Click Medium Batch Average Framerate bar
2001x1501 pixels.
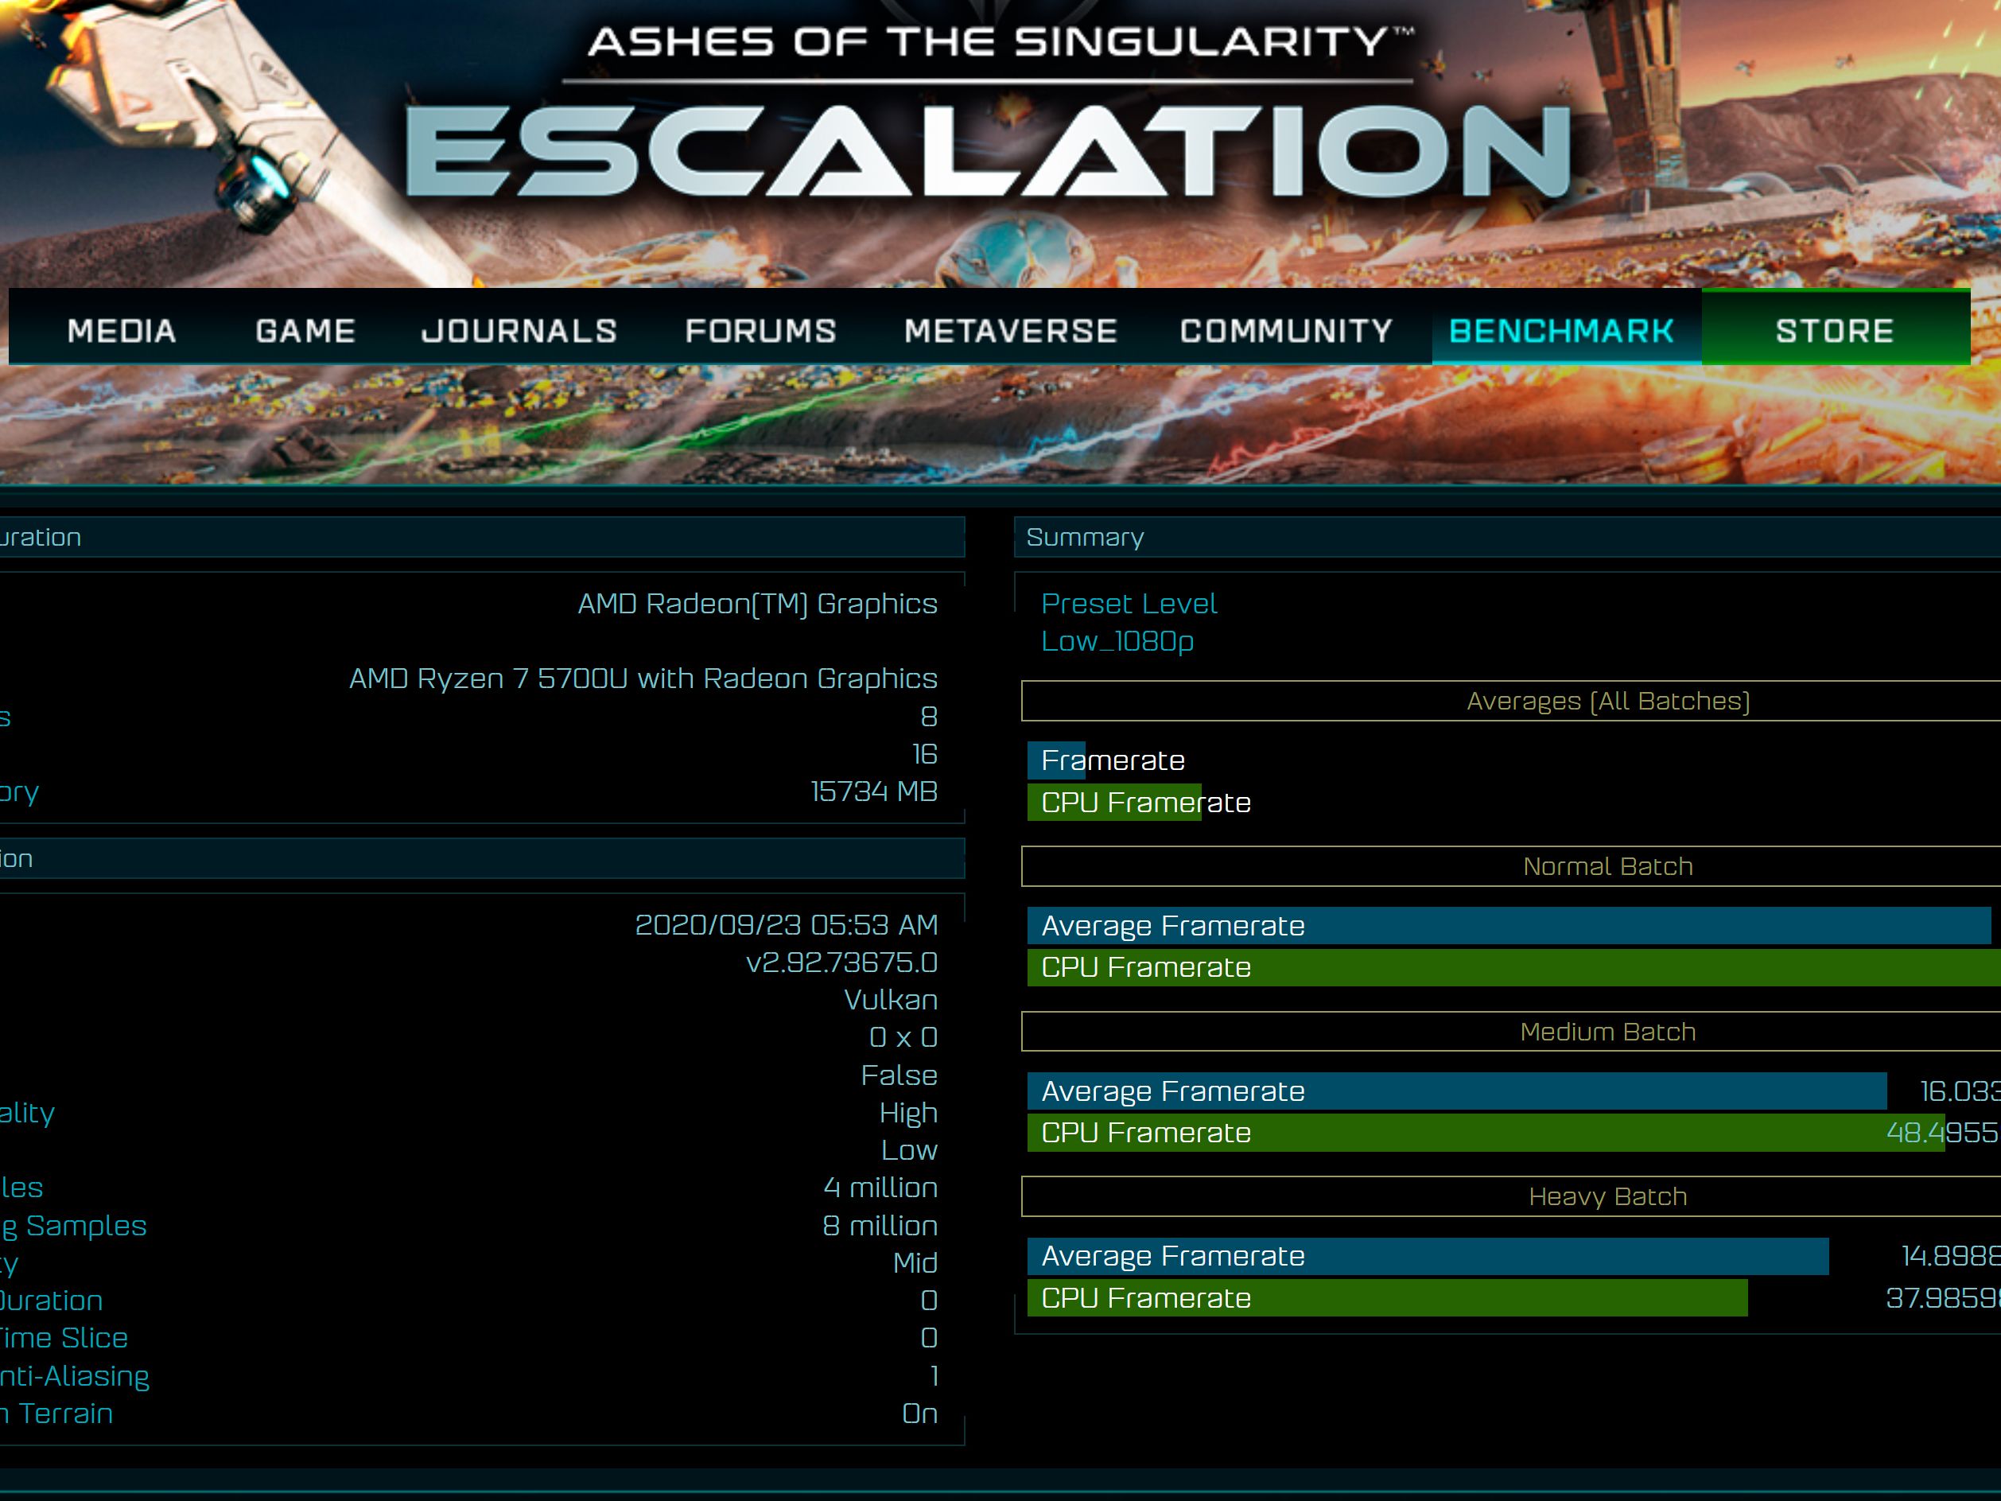point(1457,1091)
